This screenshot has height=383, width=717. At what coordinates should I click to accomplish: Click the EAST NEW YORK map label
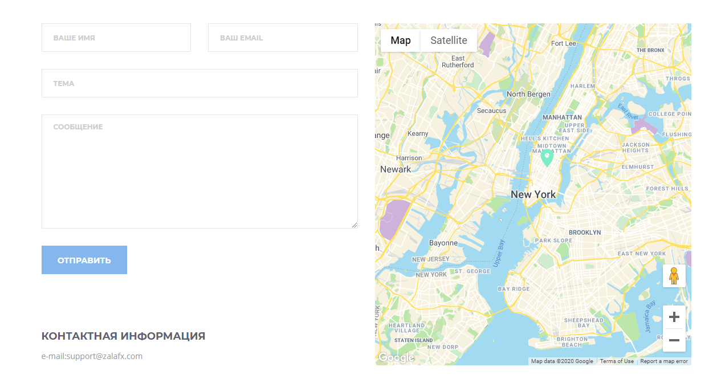coord(641,254)
